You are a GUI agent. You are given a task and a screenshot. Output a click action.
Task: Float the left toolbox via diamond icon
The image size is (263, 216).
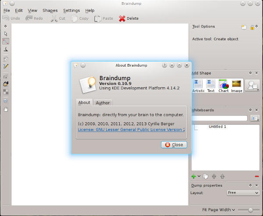tap(5, 26)
